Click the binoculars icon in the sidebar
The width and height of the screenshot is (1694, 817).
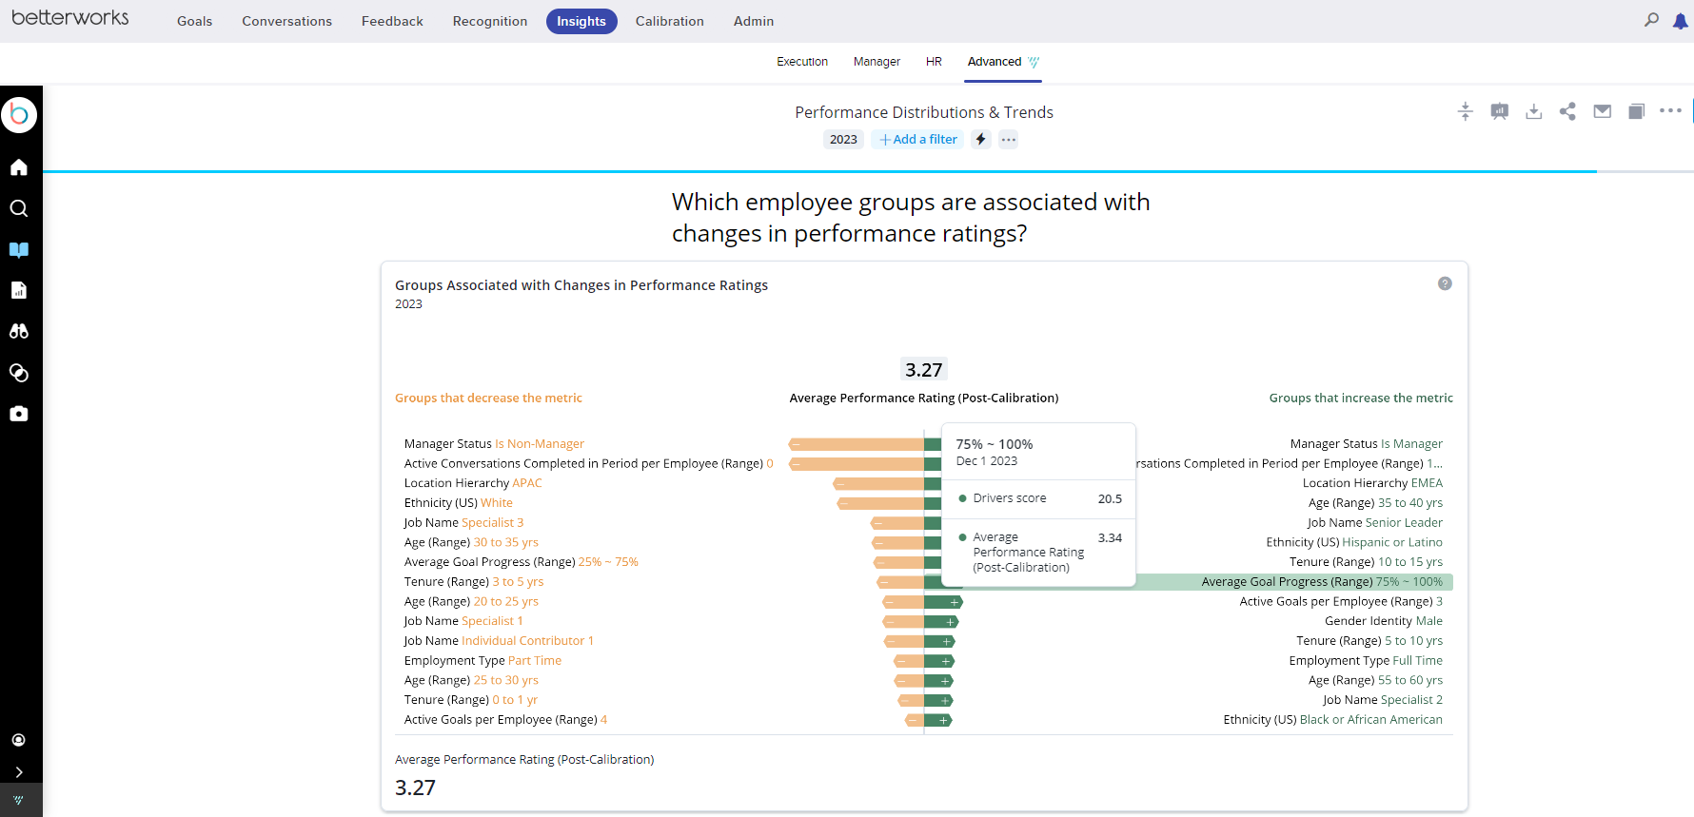click(19, 331)
